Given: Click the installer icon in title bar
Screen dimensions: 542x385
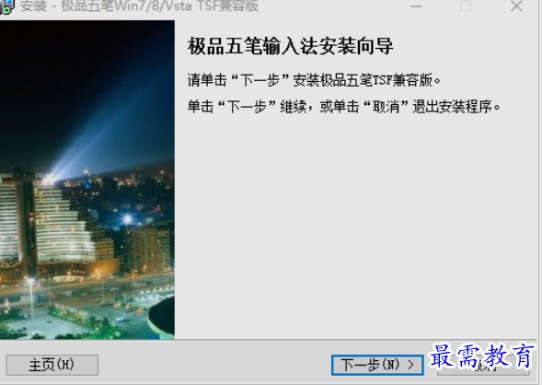Looking at the screenshot, I should pyautogui.click(x=7, y=6).
